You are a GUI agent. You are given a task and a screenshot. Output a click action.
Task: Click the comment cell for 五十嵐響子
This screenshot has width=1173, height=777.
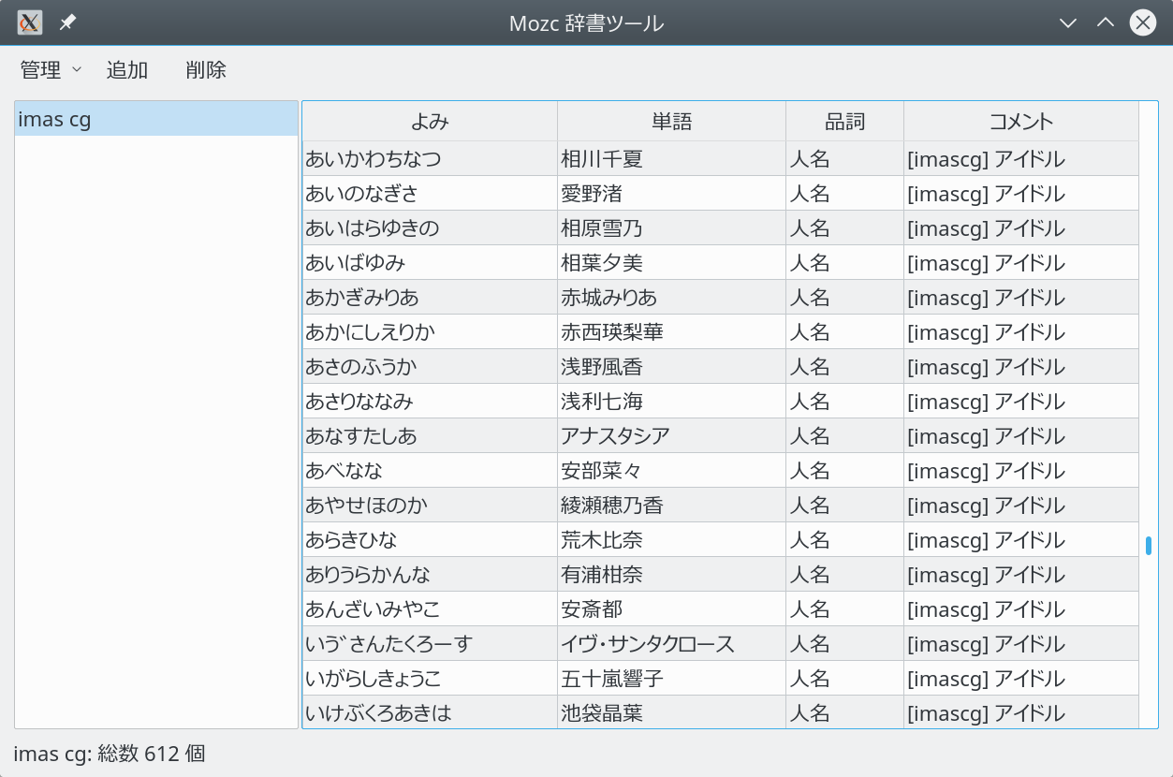[x=1021, y=679]
